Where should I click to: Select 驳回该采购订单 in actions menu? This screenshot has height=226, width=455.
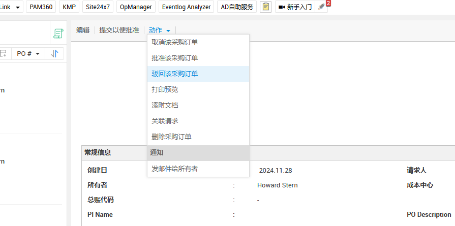point(175,74)
